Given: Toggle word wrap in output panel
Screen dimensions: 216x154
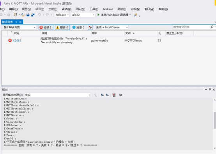Looking at the screenshot, I should click(x=120, y=95).
